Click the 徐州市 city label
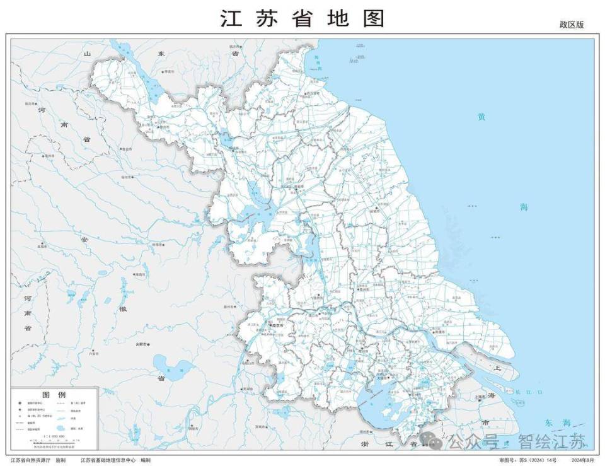605x466 pixels. click(x=164, y=127)
